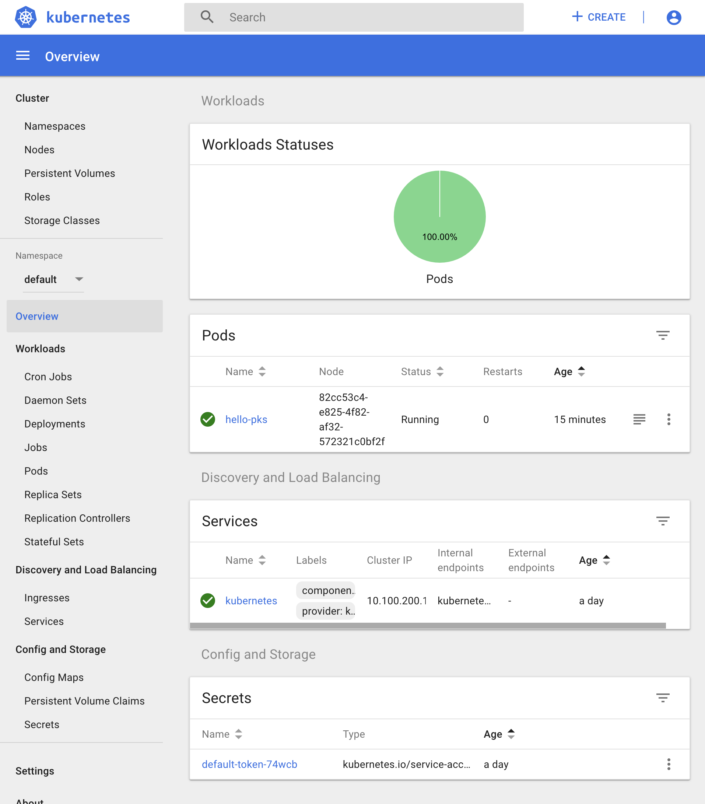Open Config Maps in sidebar
The height and width of the screenshot is (804, 705).
pyautogui.click(x=54, y=677)
